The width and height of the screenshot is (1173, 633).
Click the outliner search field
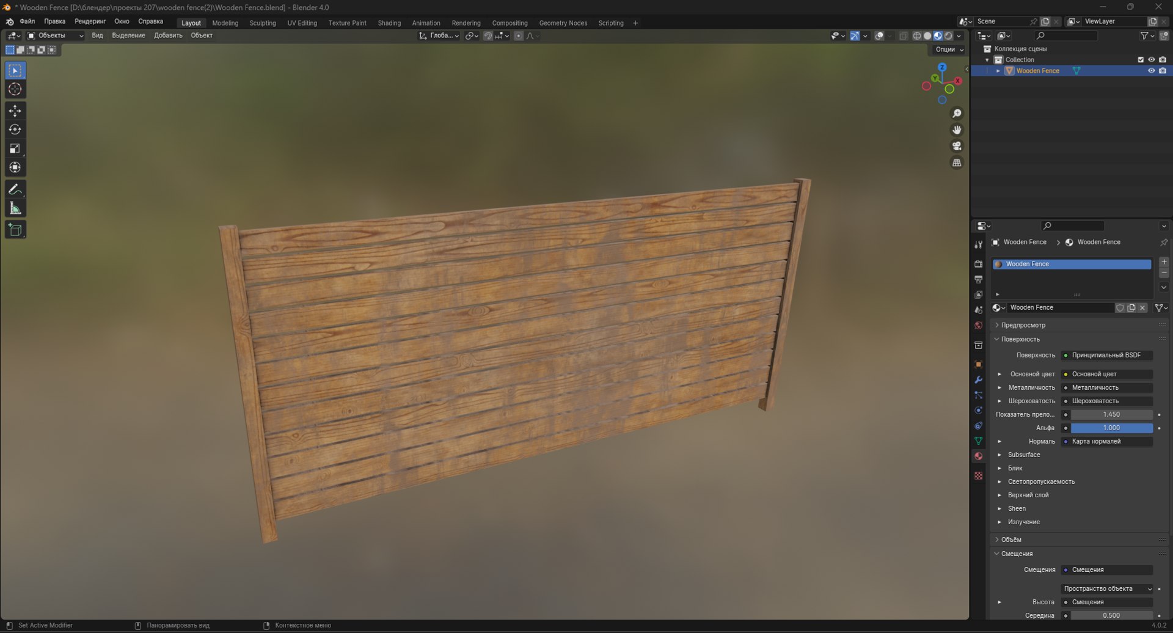[x=1067, y=36]
